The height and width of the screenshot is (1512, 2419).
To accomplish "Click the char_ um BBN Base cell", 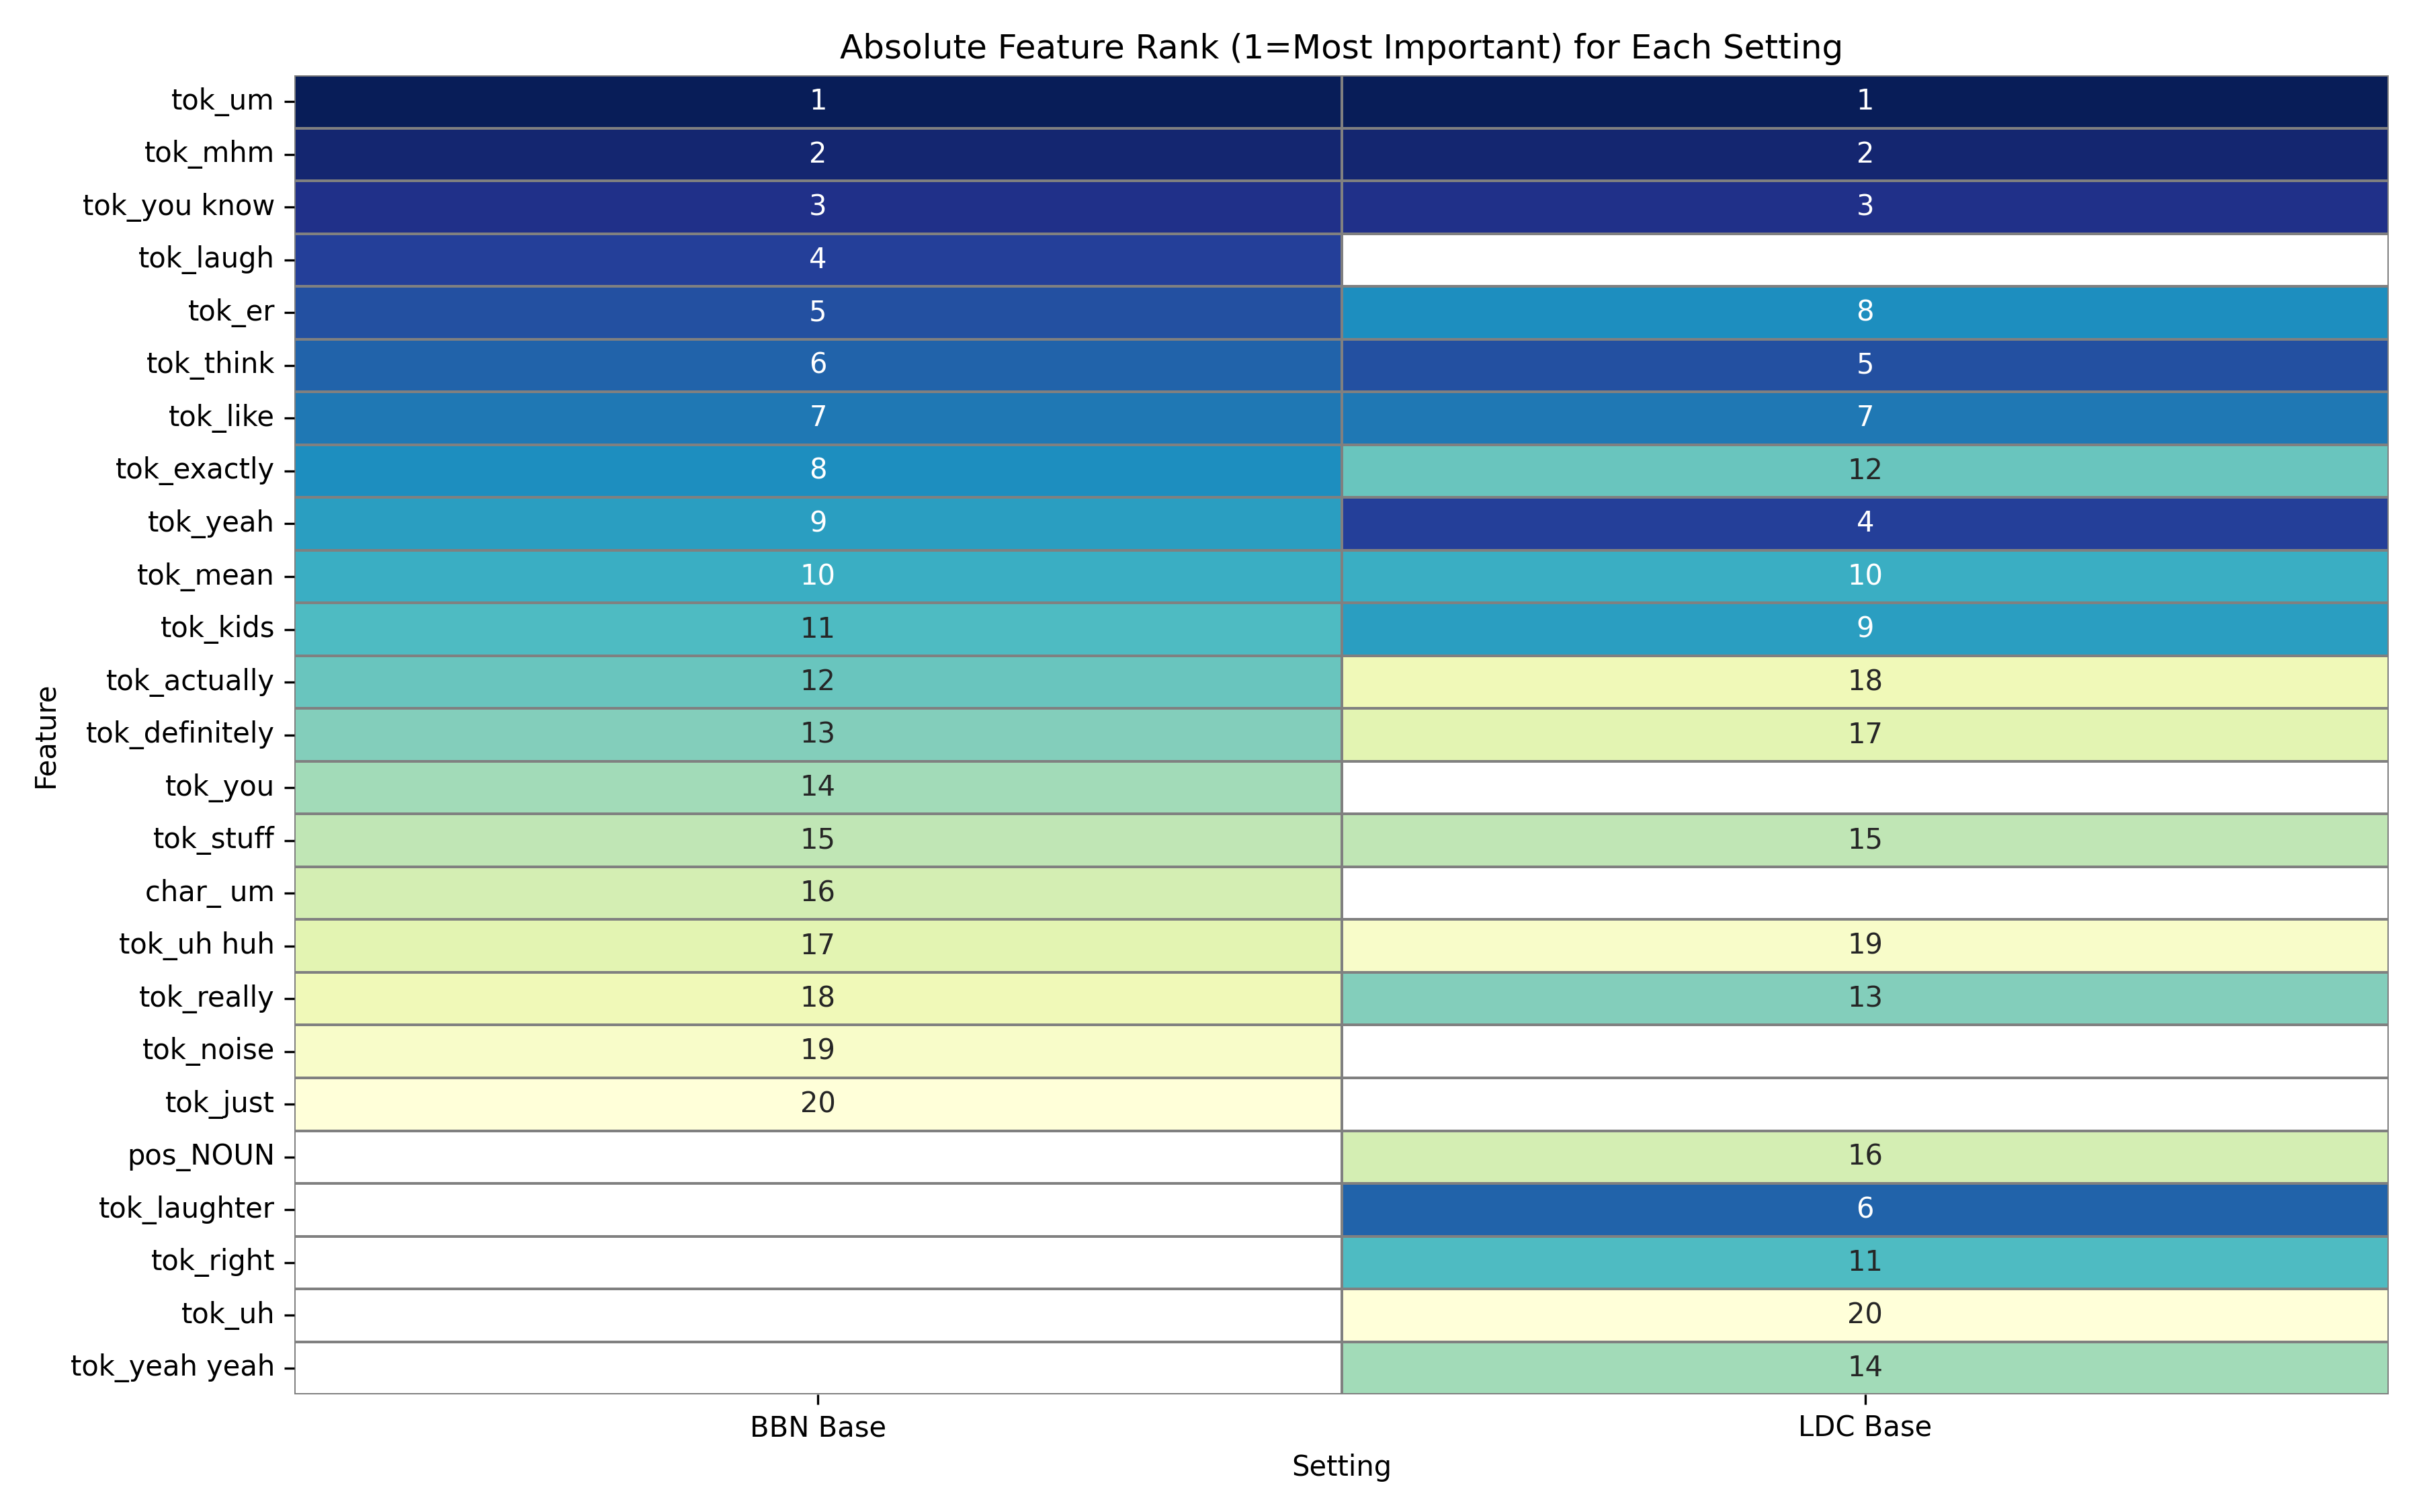I will point(818,892).
